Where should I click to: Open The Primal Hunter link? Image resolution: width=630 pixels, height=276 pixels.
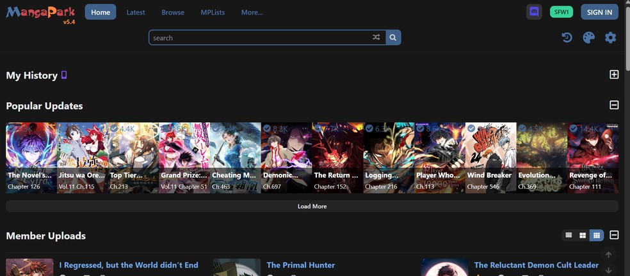[300, 264]
